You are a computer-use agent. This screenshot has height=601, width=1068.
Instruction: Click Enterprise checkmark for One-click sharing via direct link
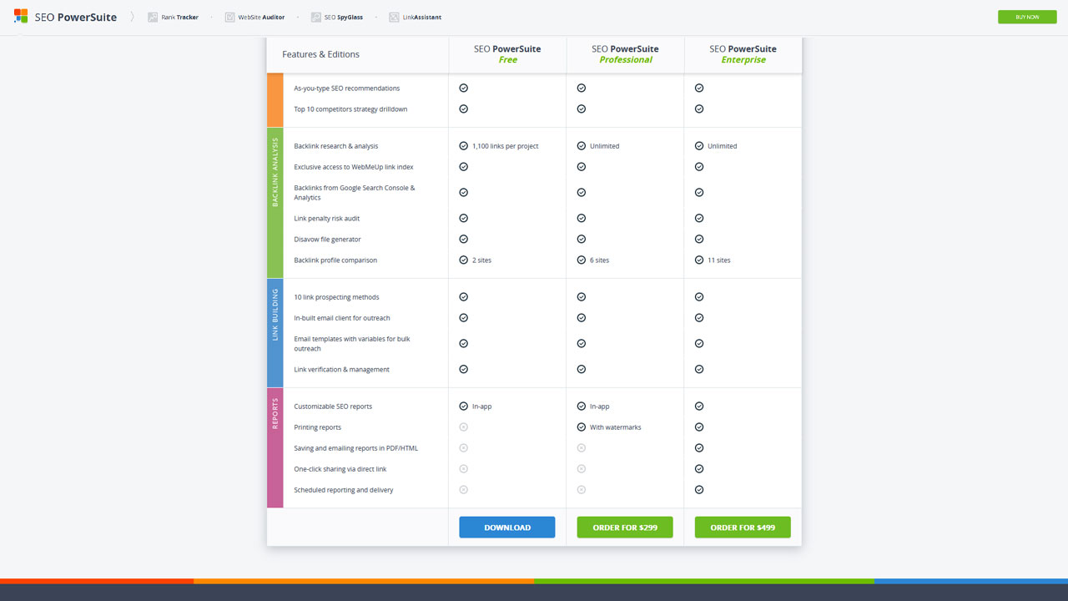click(x=699, y=468)
